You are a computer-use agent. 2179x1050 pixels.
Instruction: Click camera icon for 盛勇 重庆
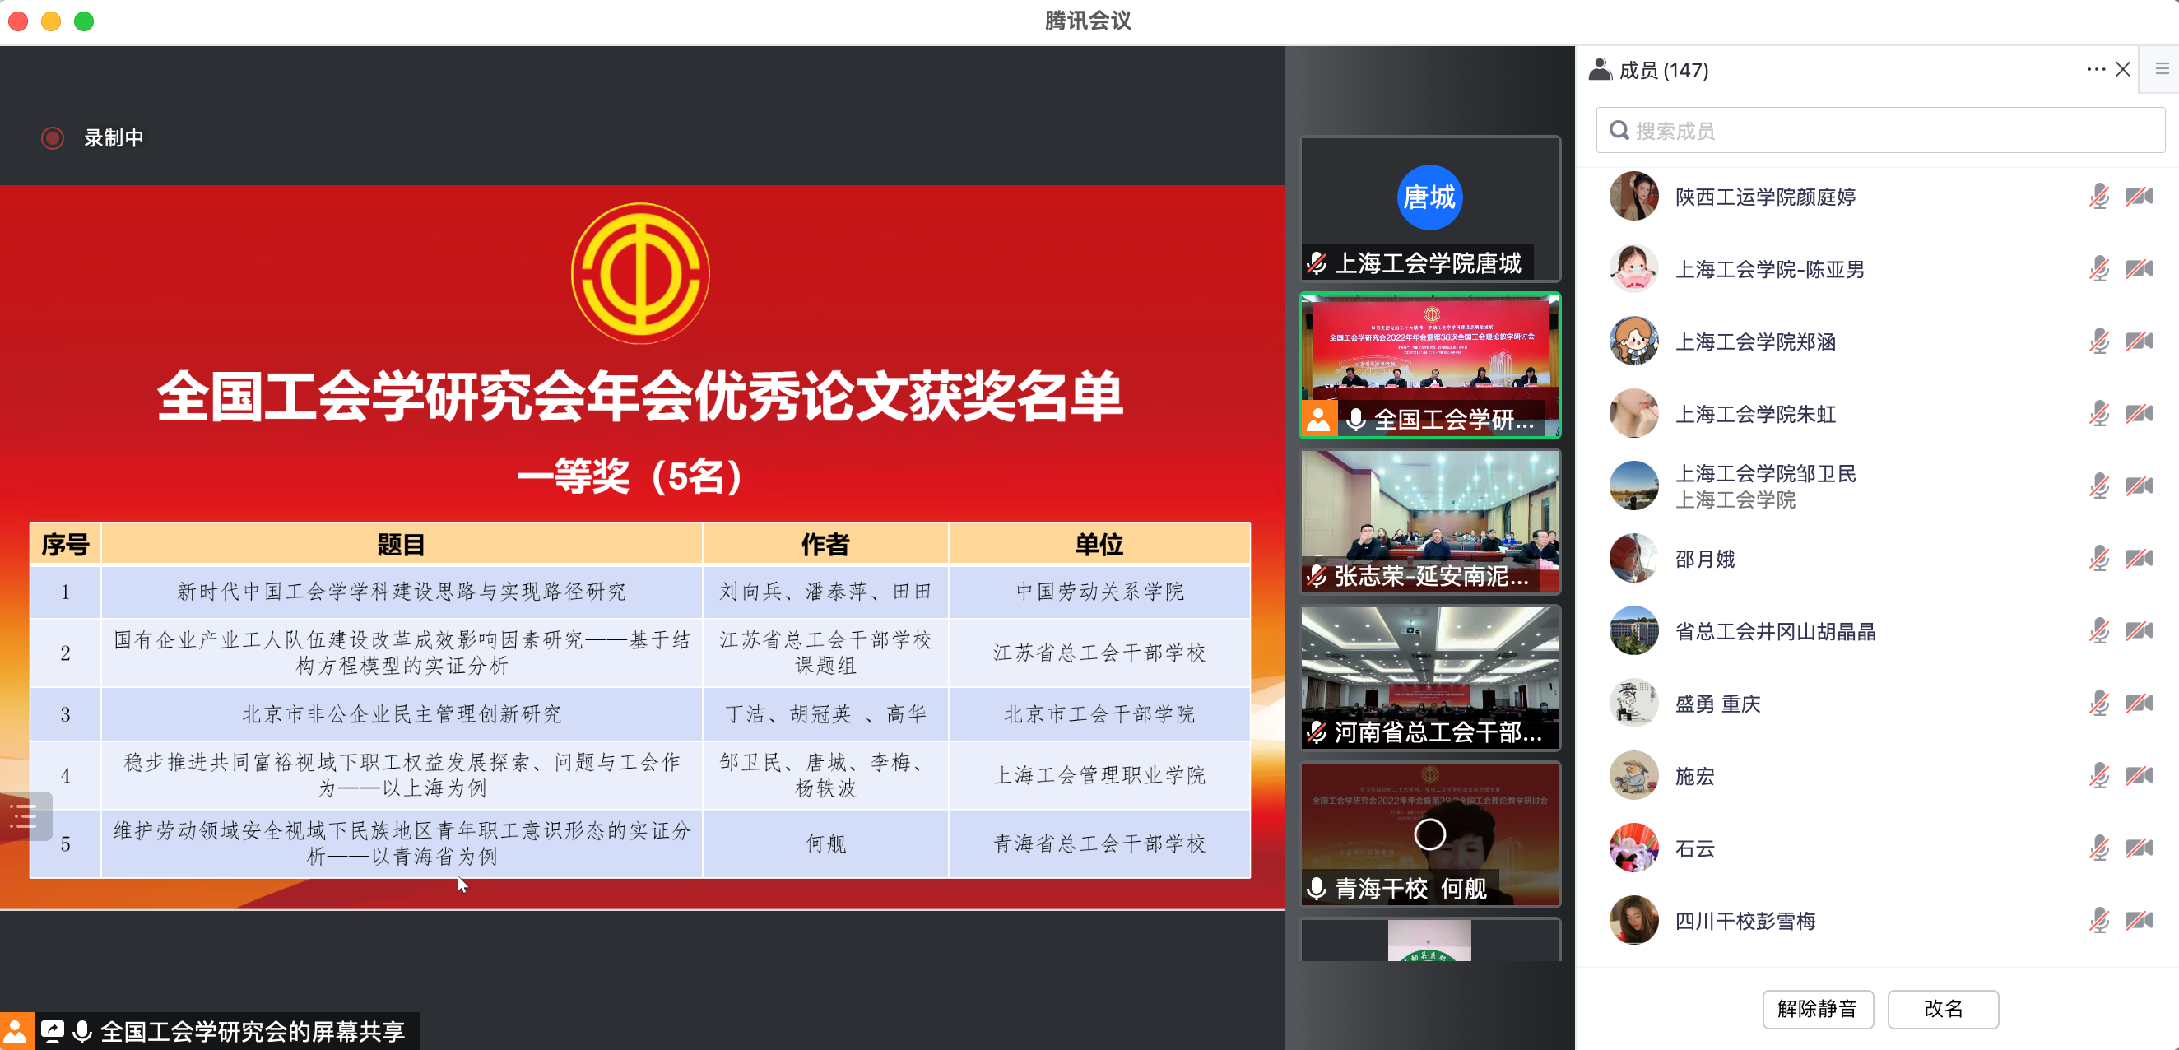coord(2140,703)
